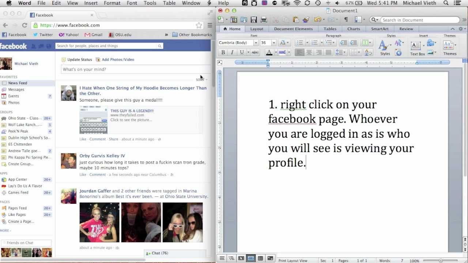Open Messages in Facebook sidebar
This screenshot has height=263, width=468.
[16, 89]
